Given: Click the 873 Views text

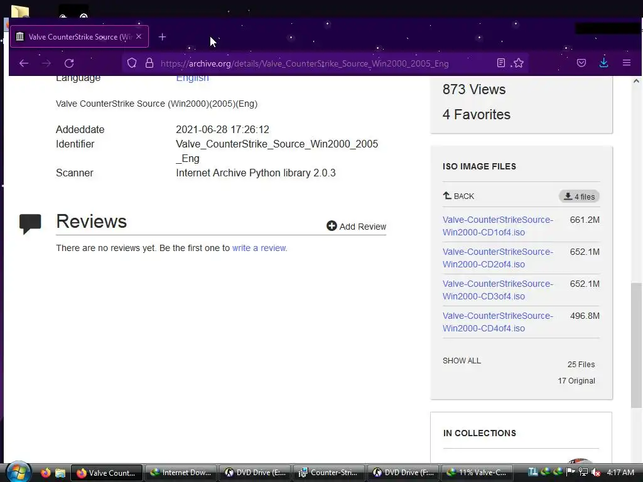Looking at the screenshot, I should pos(474,89).
